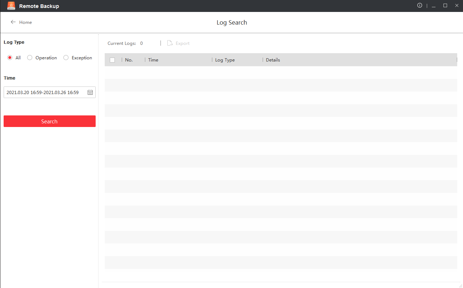
Task: Sort by the Time column header
Action: 153,60
